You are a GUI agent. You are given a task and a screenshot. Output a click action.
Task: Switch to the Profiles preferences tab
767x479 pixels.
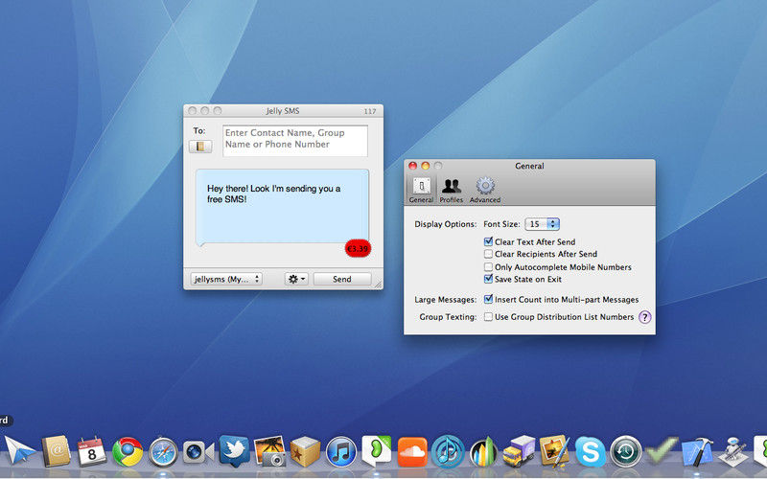[451, 190]
